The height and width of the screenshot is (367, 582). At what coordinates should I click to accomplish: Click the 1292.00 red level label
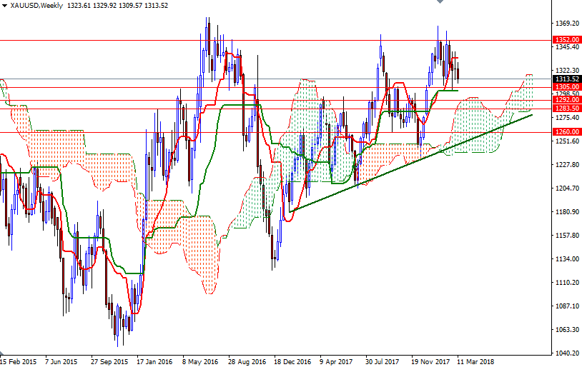(x=567, y=100)
